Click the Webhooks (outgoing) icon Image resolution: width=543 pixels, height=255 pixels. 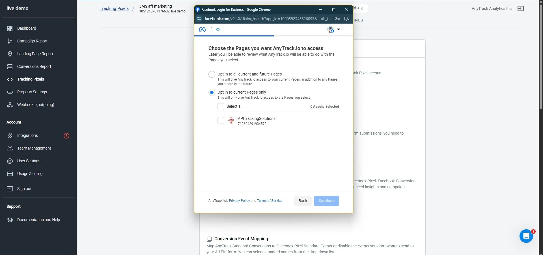click(x=10, y=105)
